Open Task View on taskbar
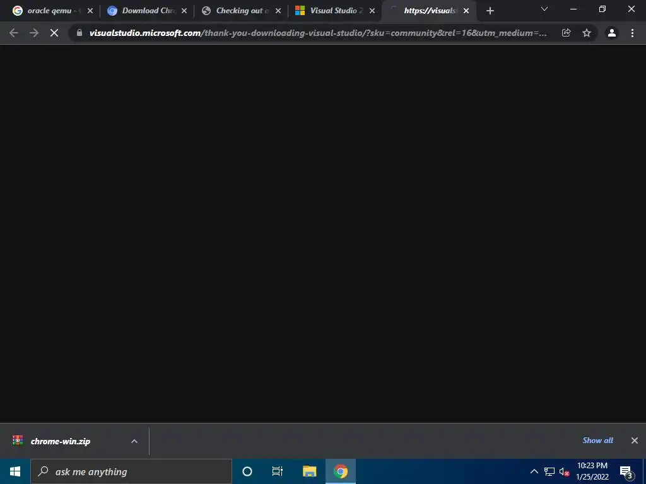The height and width of the screenshot is (484, 646). (x=278, y=471)
